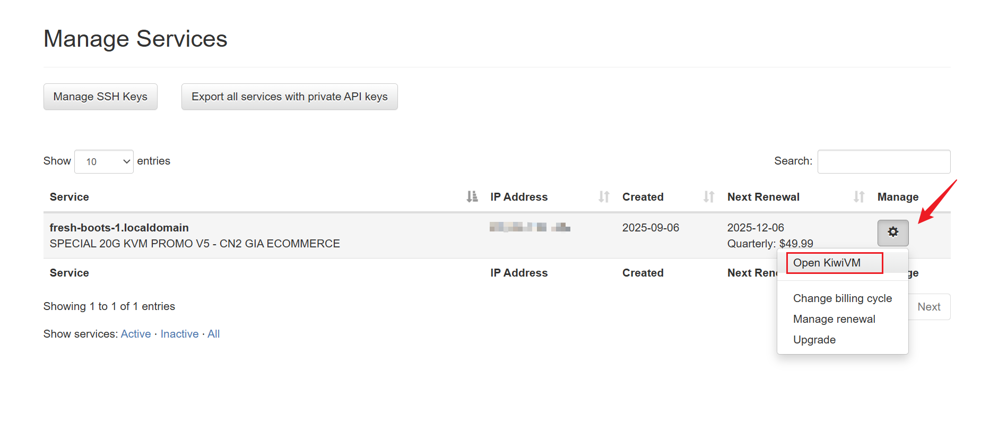Click the gear icon in Manage column
This screenshot has height=430, width=1007.
coord(892,233)
